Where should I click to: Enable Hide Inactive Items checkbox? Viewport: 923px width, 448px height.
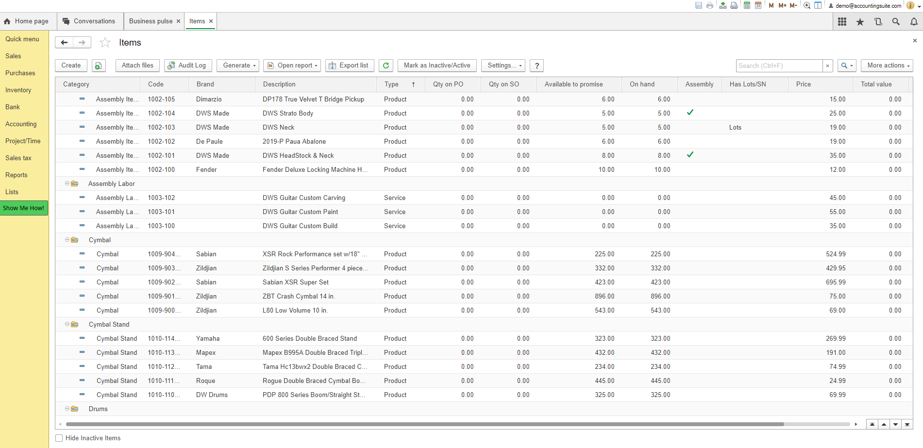tap(59, 438)
